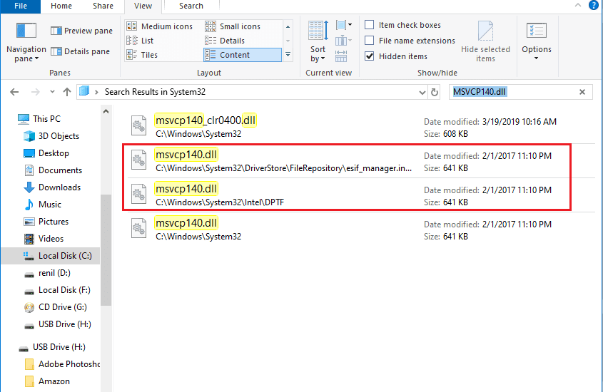Open Documents in navigation pane
This screenshot has width=603, height=392.
(x=53, y=170)
